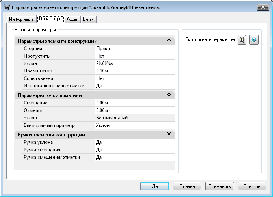Switch to the Информация tab

[22, 19]
